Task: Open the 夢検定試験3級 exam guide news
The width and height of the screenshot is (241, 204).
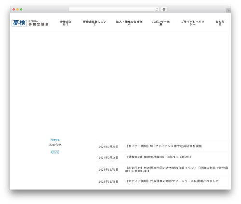Action: click(158, 157)
